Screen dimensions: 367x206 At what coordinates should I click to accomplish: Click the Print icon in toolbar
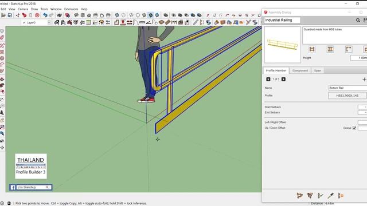pos(60,15)
